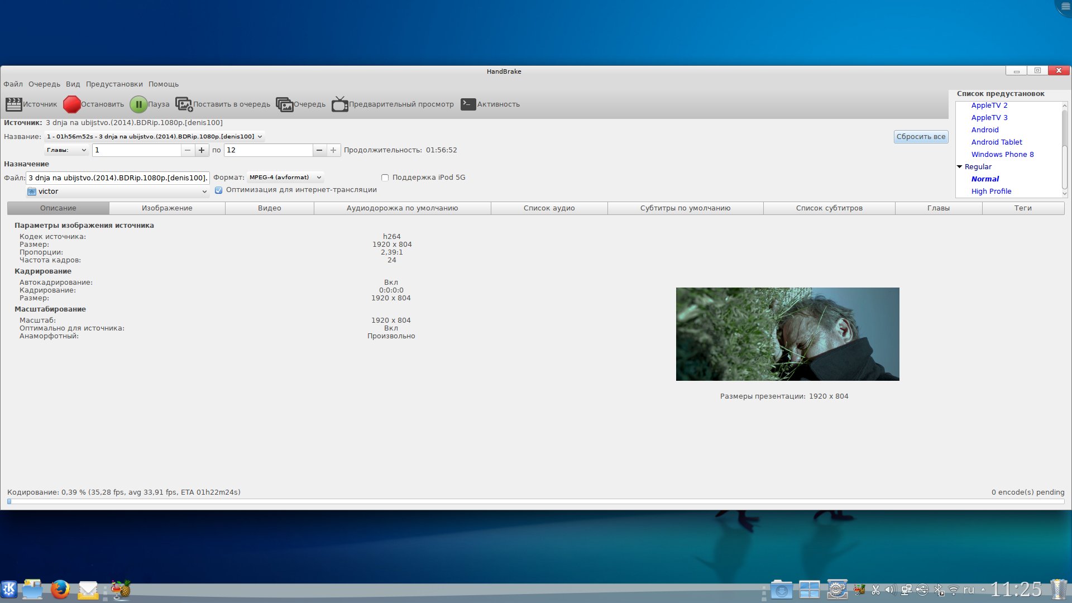
Task: Pause encoding with the green Pause icon
Action: (x=138, y=104)
